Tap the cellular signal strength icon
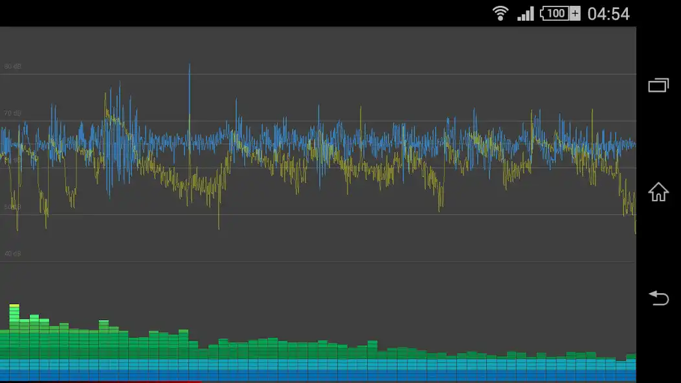The width and height of the screenshot is (681, 383). pyautogui.click(x=524, y=13)
